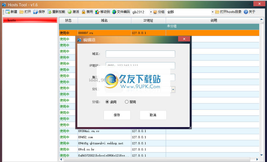The image size is (267, 162).
Task: Expand the 全部 group filter dropdown
Action: pyautogui.click(x=212, y=12)
